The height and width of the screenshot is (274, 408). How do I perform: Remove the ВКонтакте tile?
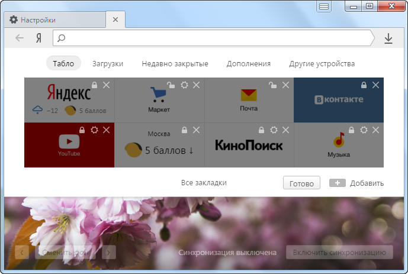(x=375, y=85)
